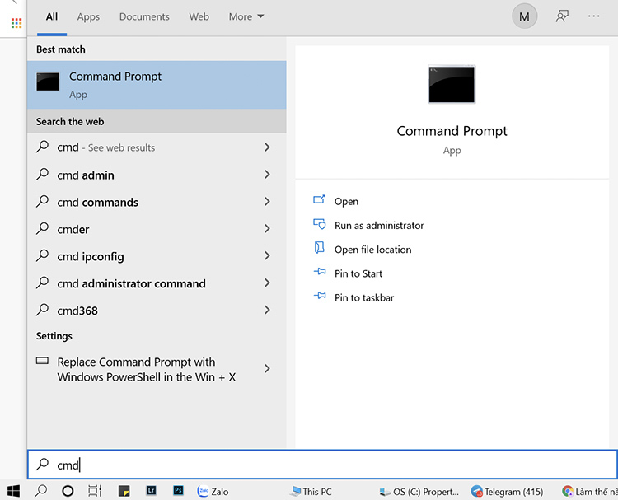Image resolution: width=618 pixels, height=500 pixels.
Task: Click the Cortana circle icon in taskbar
Action: pos(68,491)
